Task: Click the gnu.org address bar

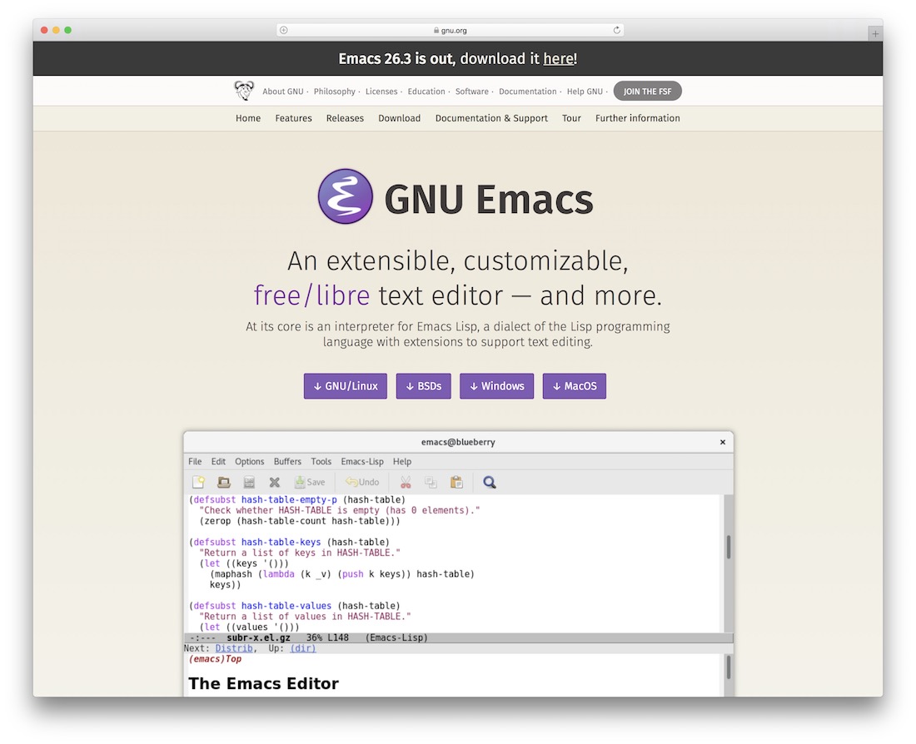Action: 450,30
